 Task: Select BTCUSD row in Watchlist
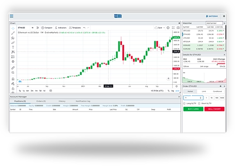(x=204, y=31)
